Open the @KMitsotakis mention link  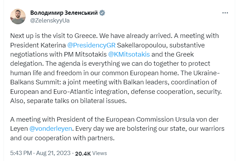pyautogui.click(x=129, y=54)
